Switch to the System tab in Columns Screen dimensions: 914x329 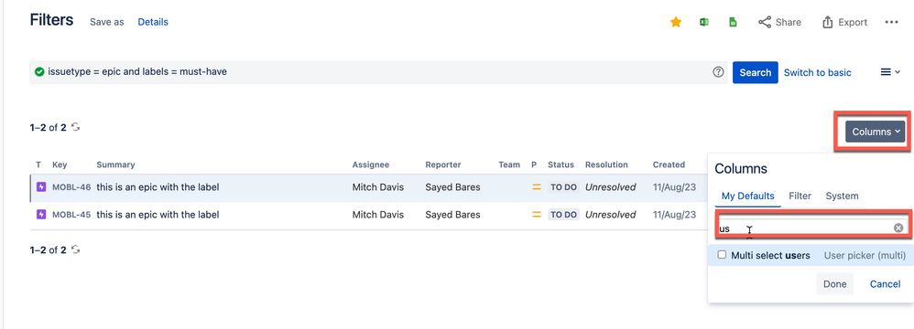[x=842, y=196]
